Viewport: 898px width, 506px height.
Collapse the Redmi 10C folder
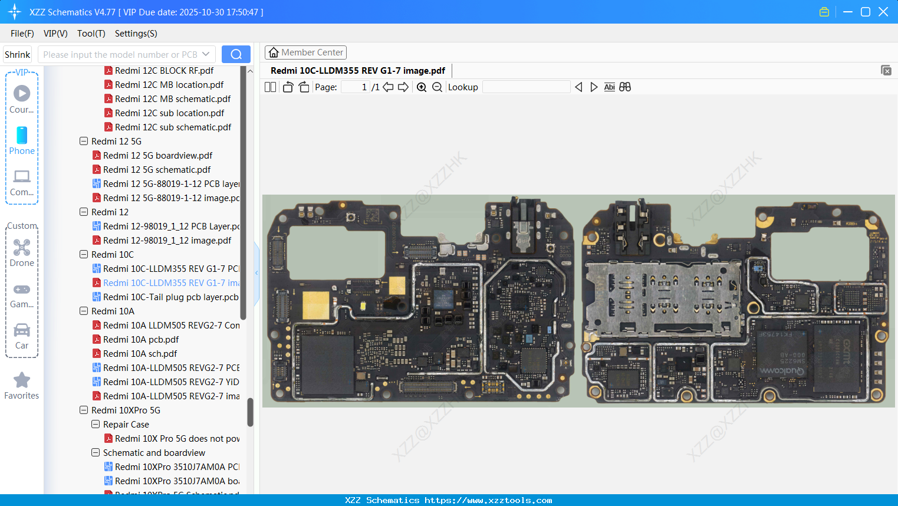84,255
